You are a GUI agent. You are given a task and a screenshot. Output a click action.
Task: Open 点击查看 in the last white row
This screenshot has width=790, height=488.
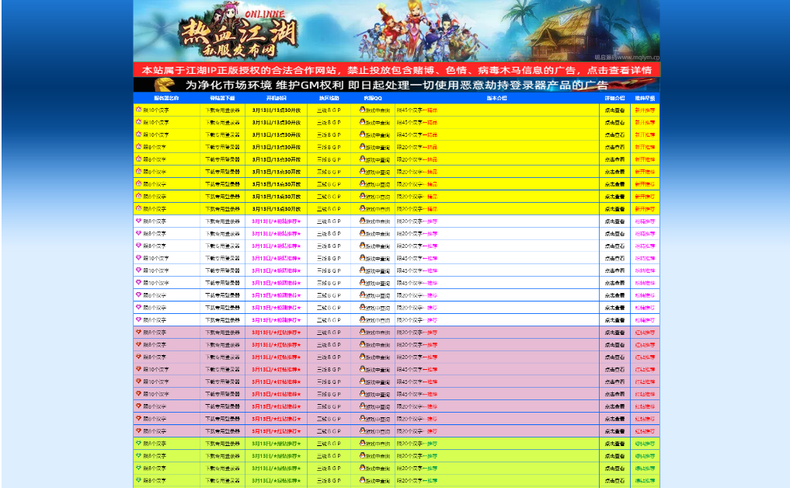(614, 320)
